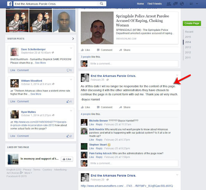
Task: Click thumbs-up count on Ryan Mullins post
Action: point(69,136)
